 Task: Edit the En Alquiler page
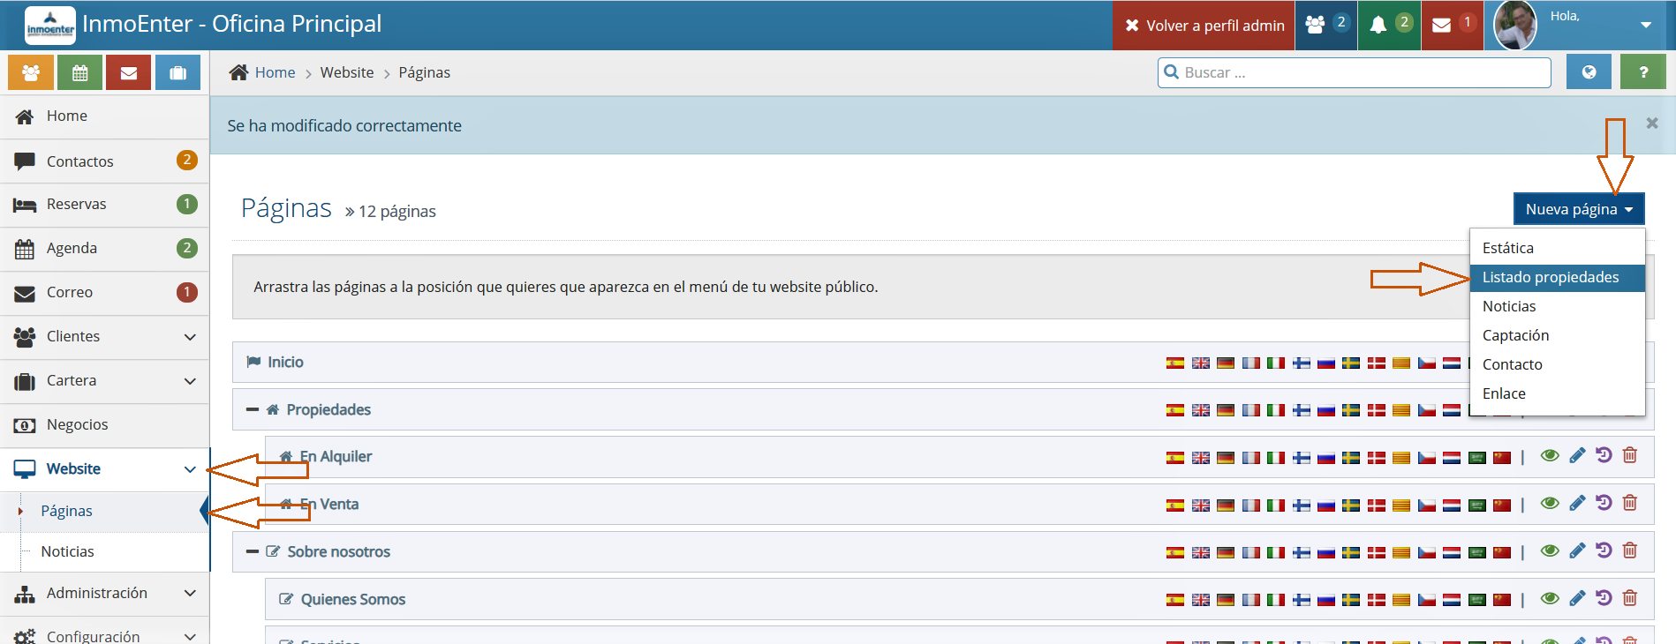(x=1577, y=455)
